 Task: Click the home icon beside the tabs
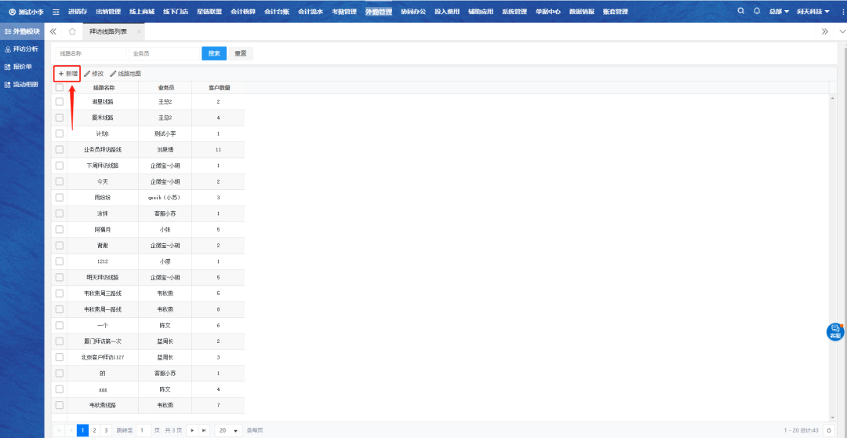[x=72, y=31]
